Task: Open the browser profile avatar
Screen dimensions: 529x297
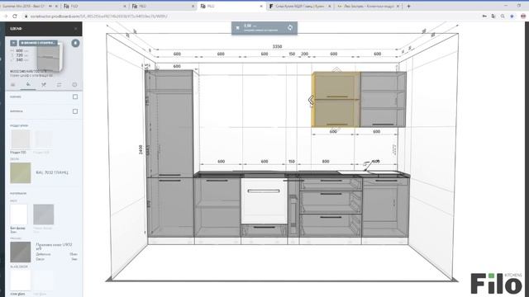Action: [x=523, y=16]
